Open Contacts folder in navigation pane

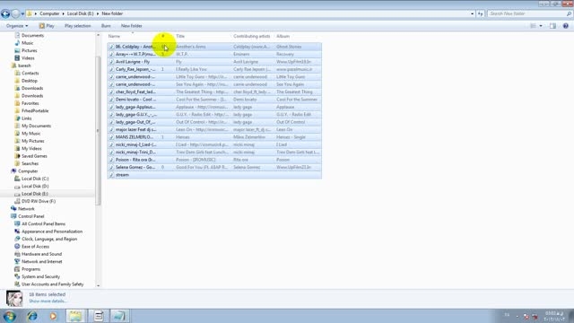pos(30,74)
